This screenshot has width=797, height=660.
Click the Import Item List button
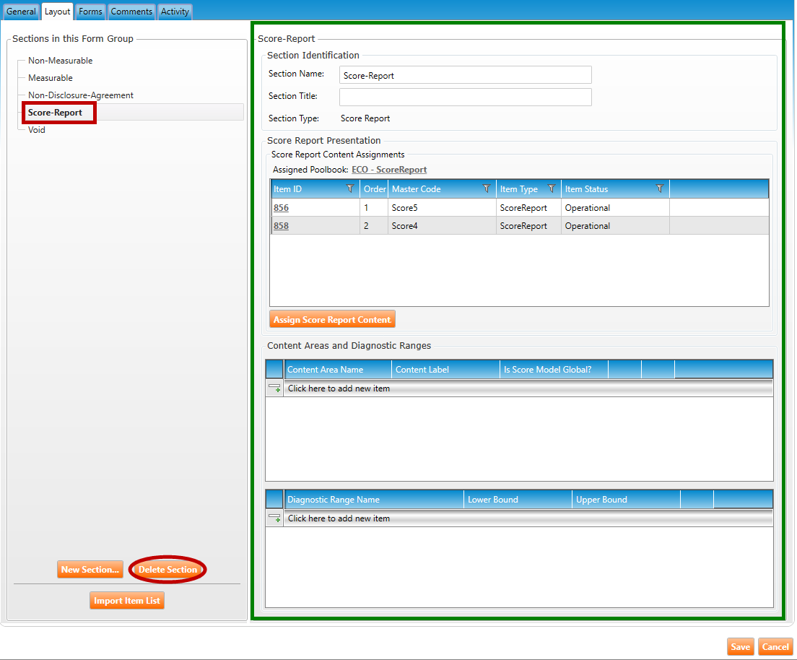pos(127,601)
